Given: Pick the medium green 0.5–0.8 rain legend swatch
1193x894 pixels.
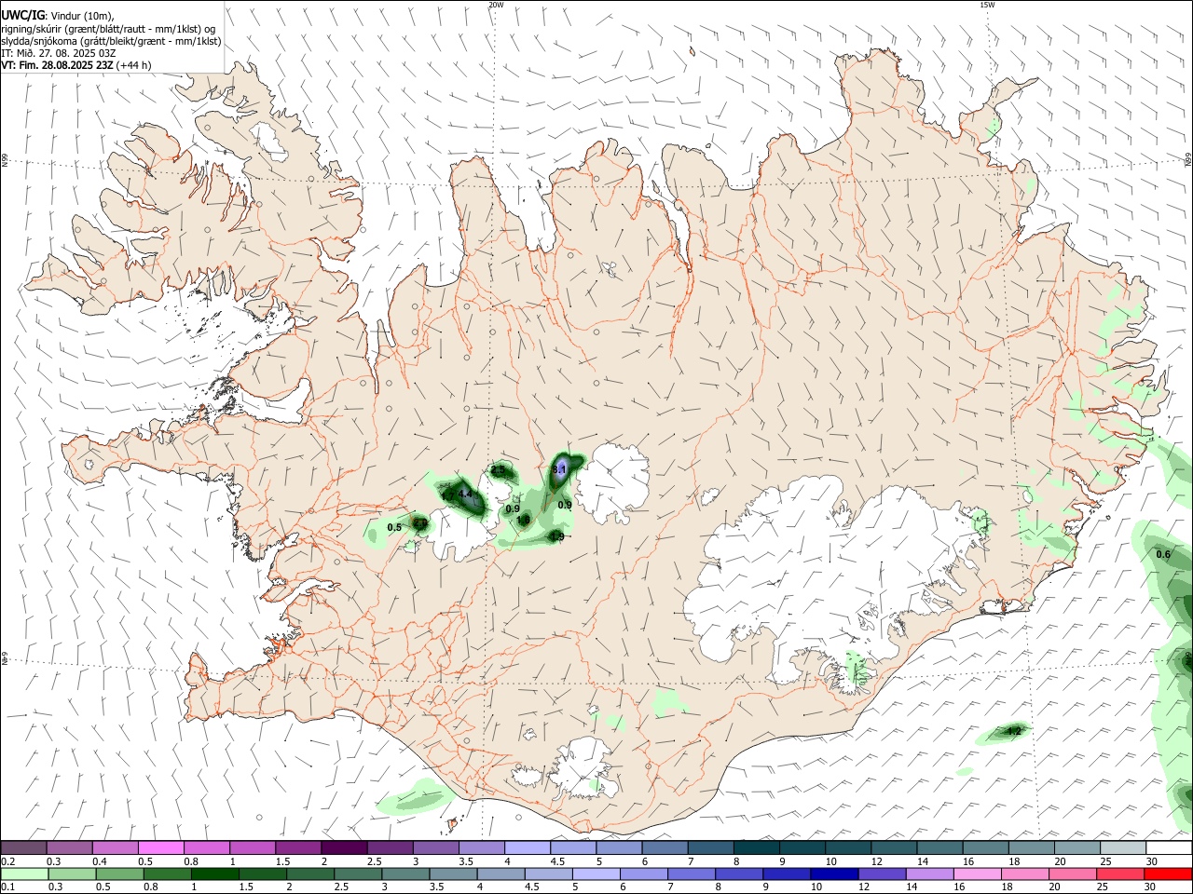Looking at the screenshot, I should 121,874.
